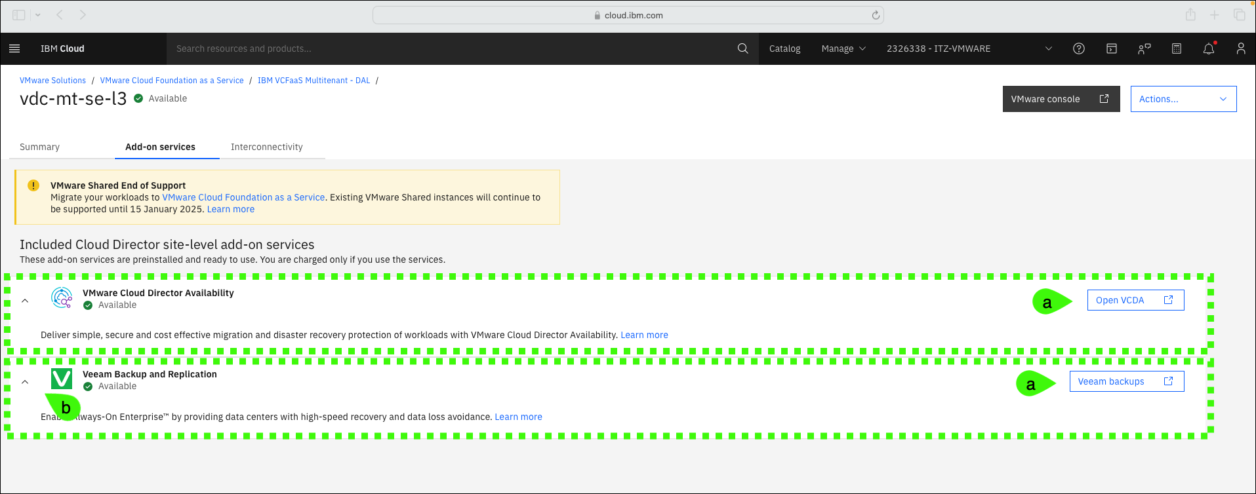The image size is (1256, 494).
Task: Click the VMware Cloud Director Availability logo icon
Action: [62, 298]
